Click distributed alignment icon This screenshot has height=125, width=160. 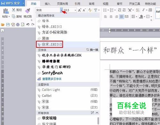click(126, 17)
